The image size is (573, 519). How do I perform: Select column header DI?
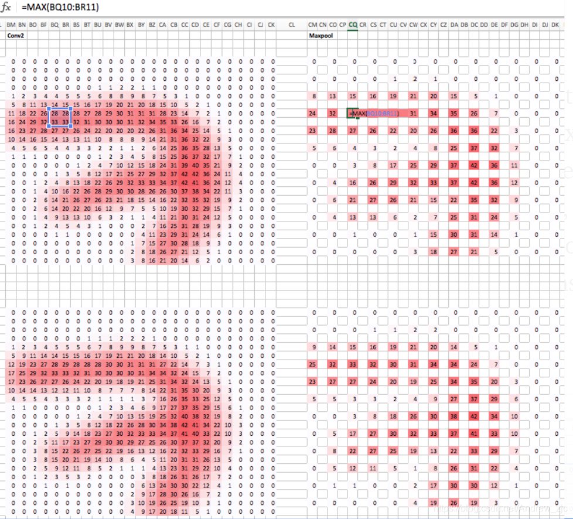tap(535, 25)
